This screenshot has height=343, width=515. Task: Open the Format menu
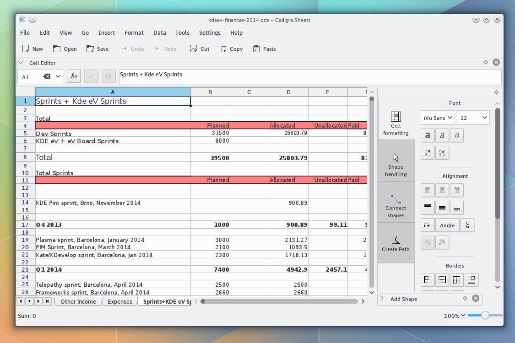pos(134,32)
